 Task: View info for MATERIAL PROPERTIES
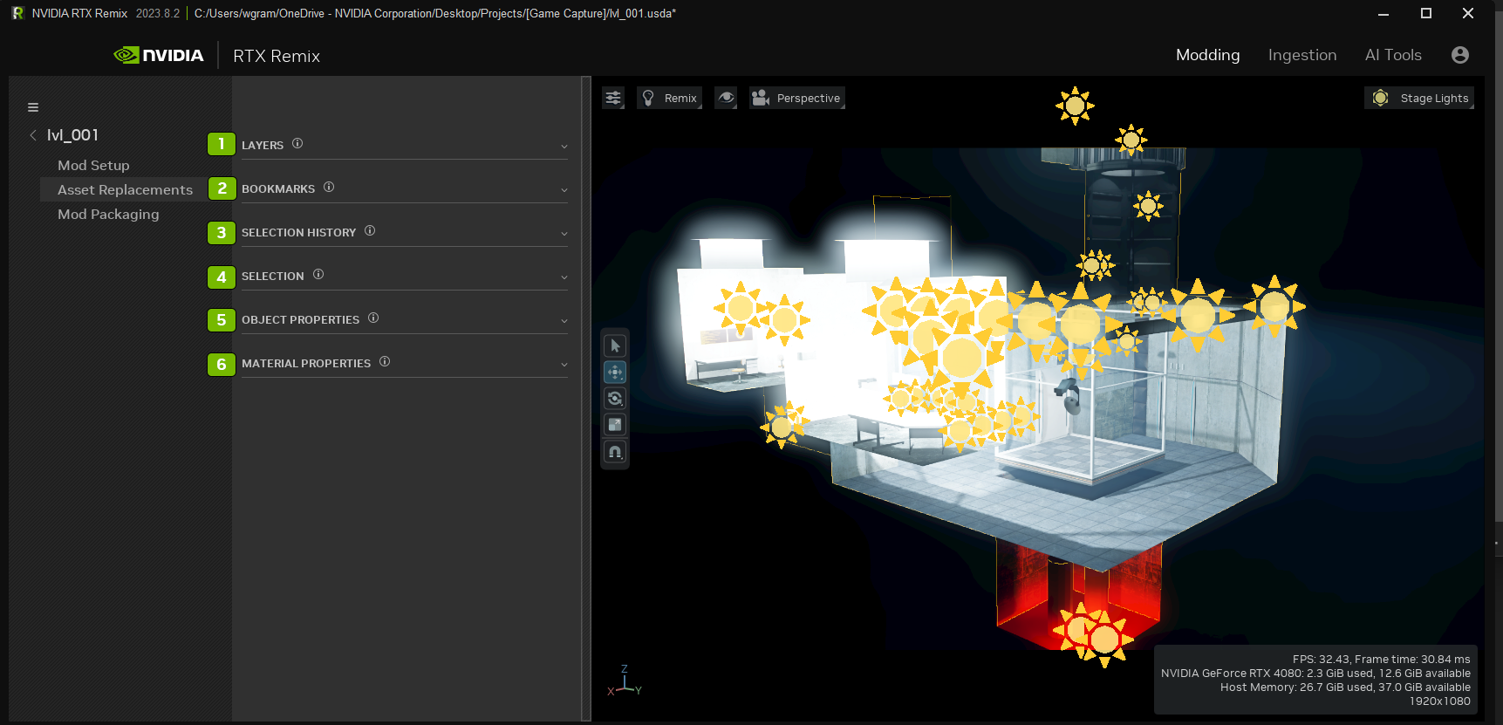point(385,361)
